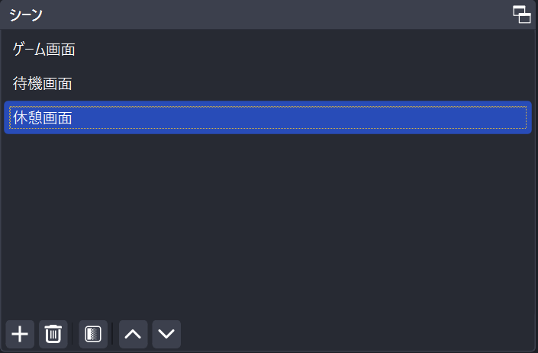The width and height of the screenshot is (538, 353).
Task: Delete the selected scene with the trash icon
Action: [53, 334]
